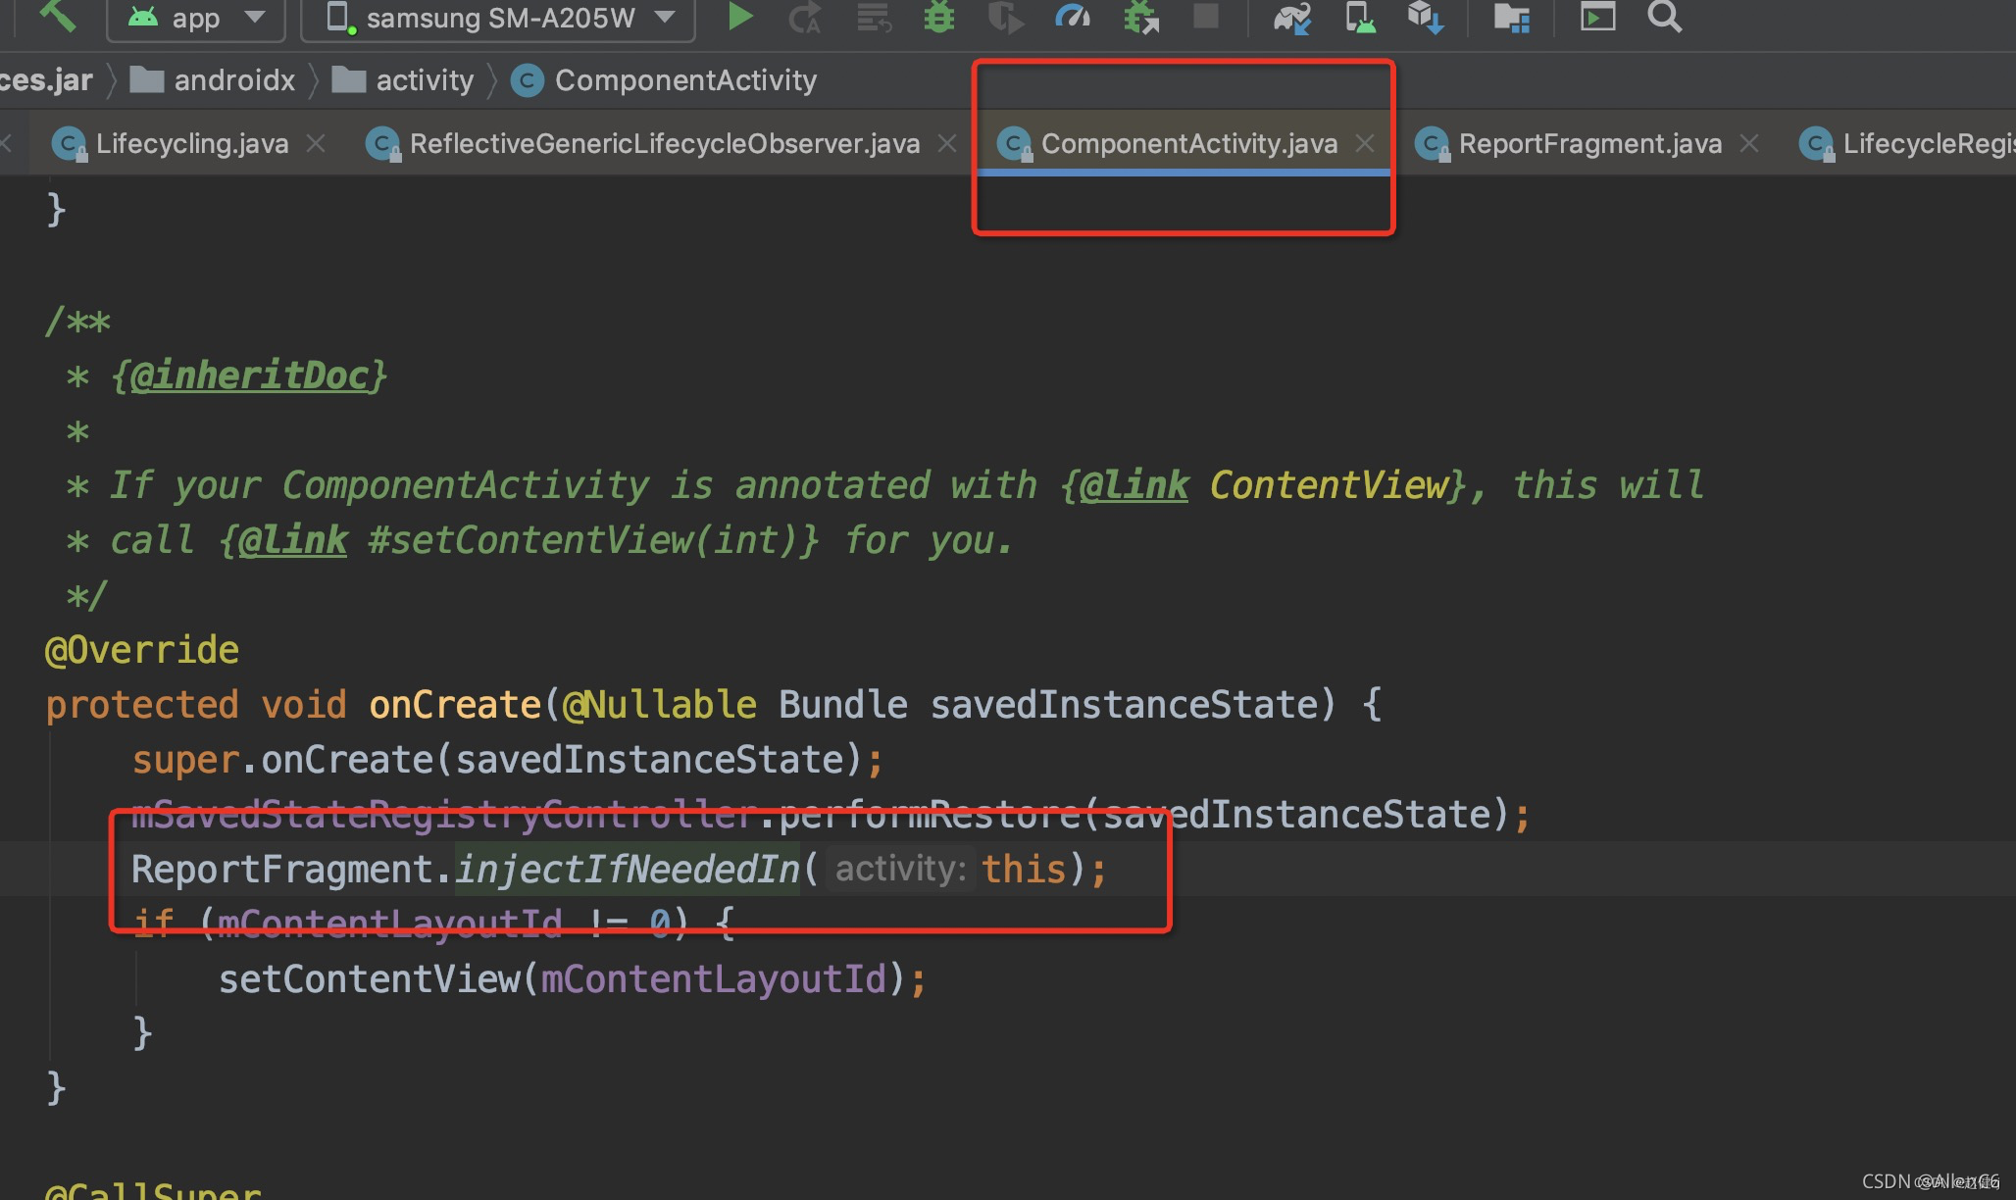Click injectIfNeededIn method call in code
This screenshot has height=1200, width=2016.
tap(628, 870)
